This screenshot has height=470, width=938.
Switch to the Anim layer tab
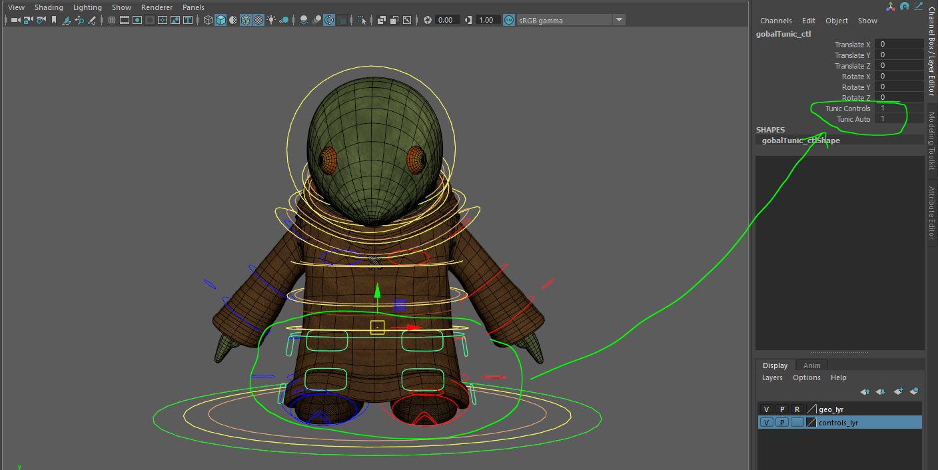811,365
